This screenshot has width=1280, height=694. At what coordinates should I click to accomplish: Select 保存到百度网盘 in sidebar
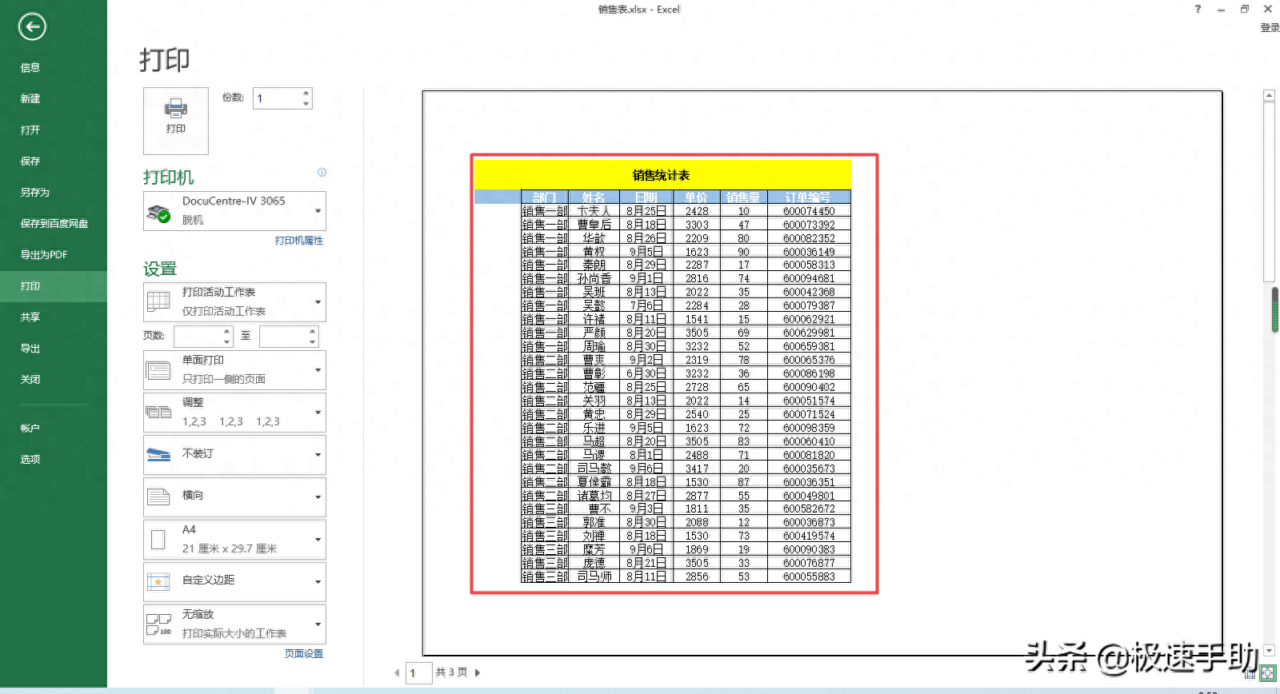(x=54, y=224)
